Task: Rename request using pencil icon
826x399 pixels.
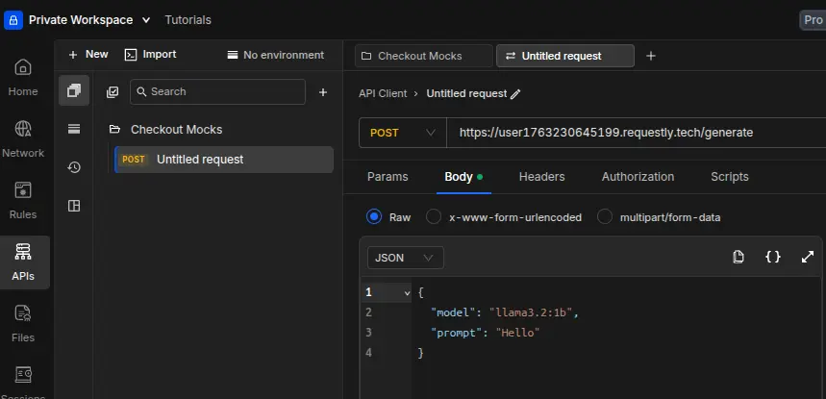Action: 515,94
